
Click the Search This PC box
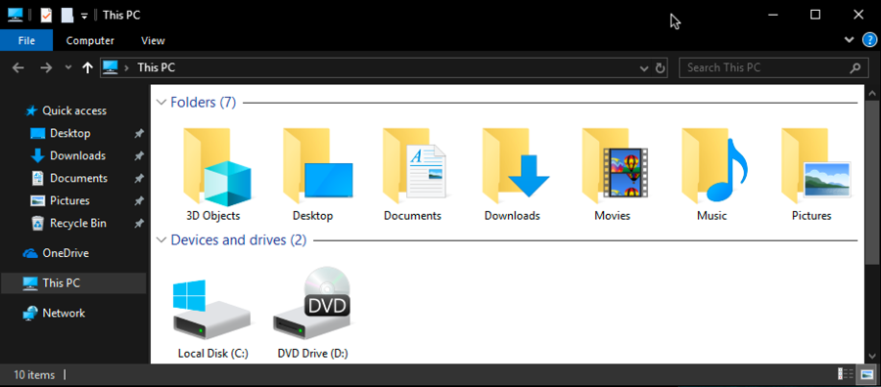point(772,67)
